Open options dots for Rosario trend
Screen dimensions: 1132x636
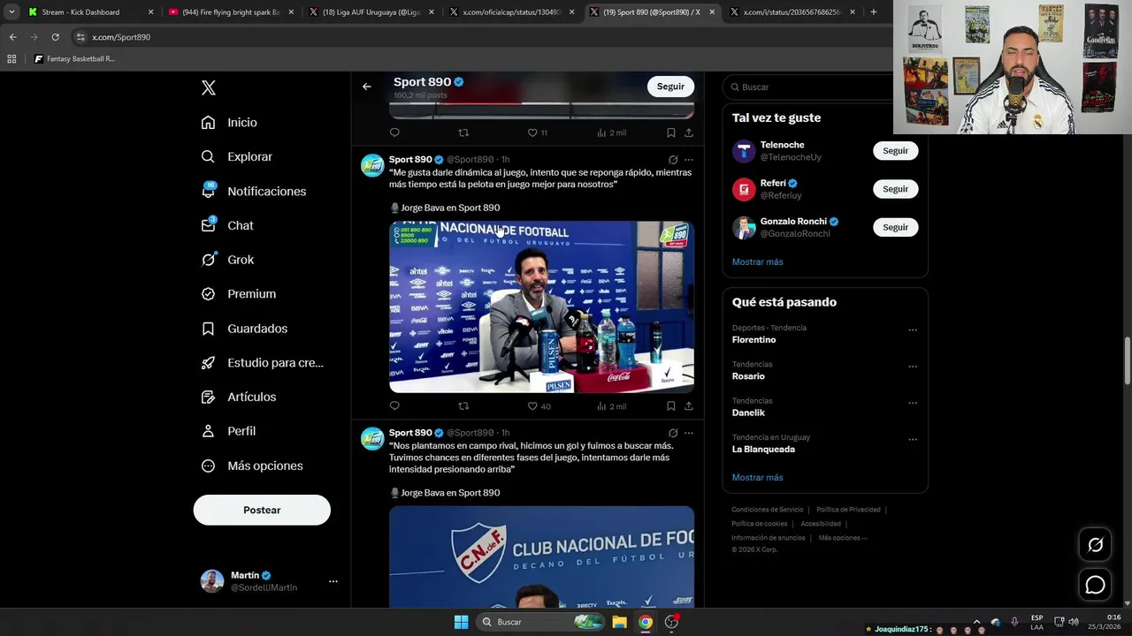(x=913, y=367)
